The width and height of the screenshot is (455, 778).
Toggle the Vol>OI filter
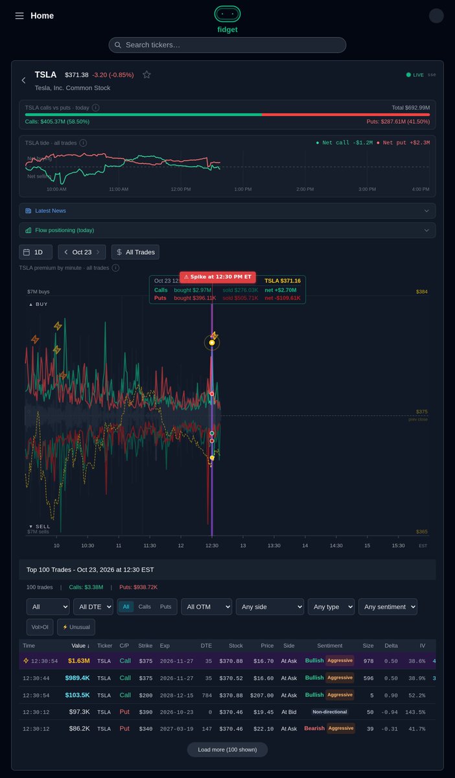[40, 627]
